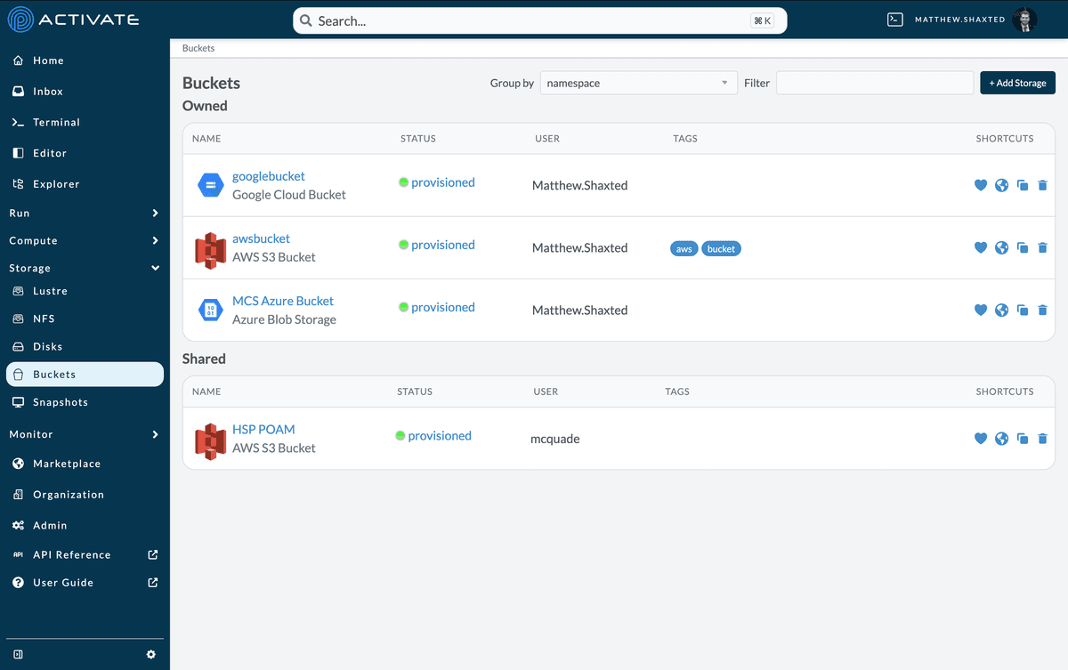Open terminal icon in top header
This screenshot has width=1068, height=670.
click(x=895, y=20)
